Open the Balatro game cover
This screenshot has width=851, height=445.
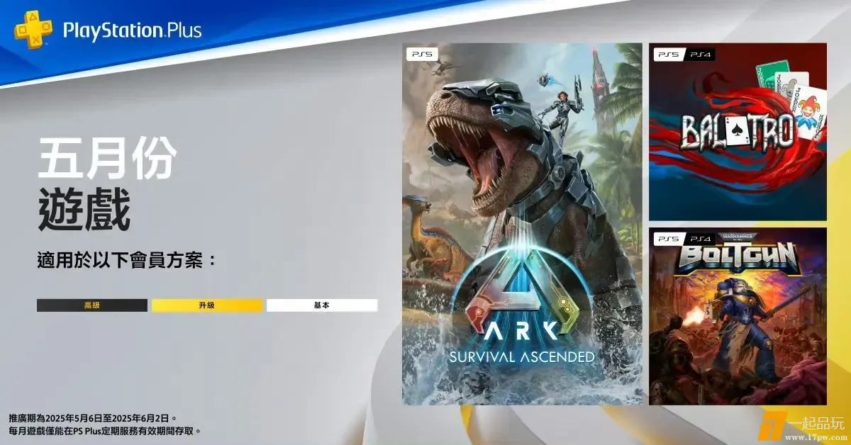click(738, 132)
